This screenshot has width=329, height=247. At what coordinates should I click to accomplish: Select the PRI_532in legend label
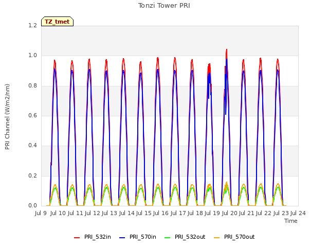(97, 237)
